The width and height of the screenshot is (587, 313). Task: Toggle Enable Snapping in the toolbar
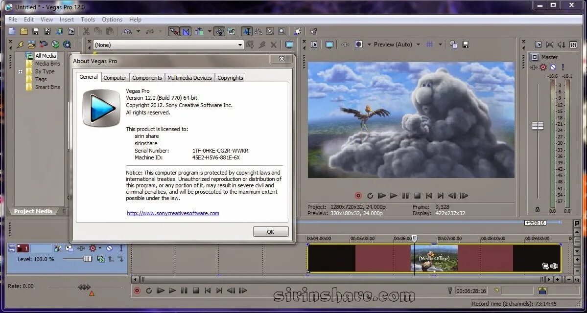click(174, 31)
